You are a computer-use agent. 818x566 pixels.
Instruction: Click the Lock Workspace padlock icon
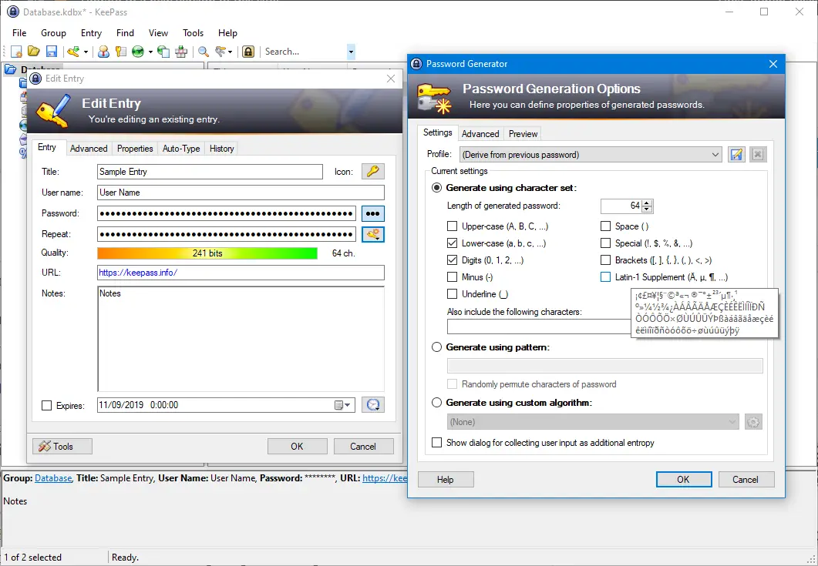248,51
